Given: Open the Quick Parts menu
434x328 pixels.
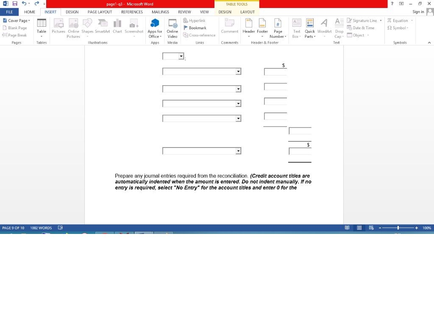Looking at the screenshot, I should 310,28.
